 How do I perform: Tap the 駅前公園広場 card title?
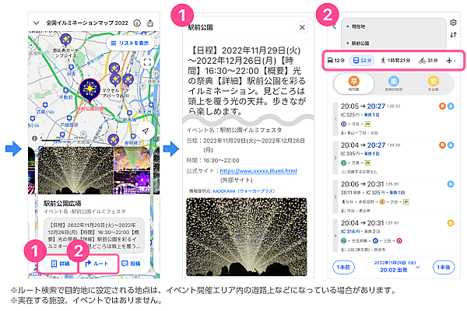[62, 204]
